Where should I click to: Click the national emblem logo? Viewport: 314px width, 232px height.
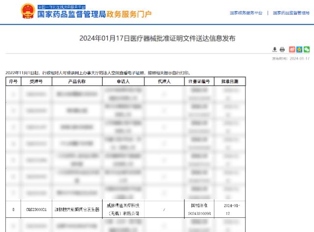27,12
